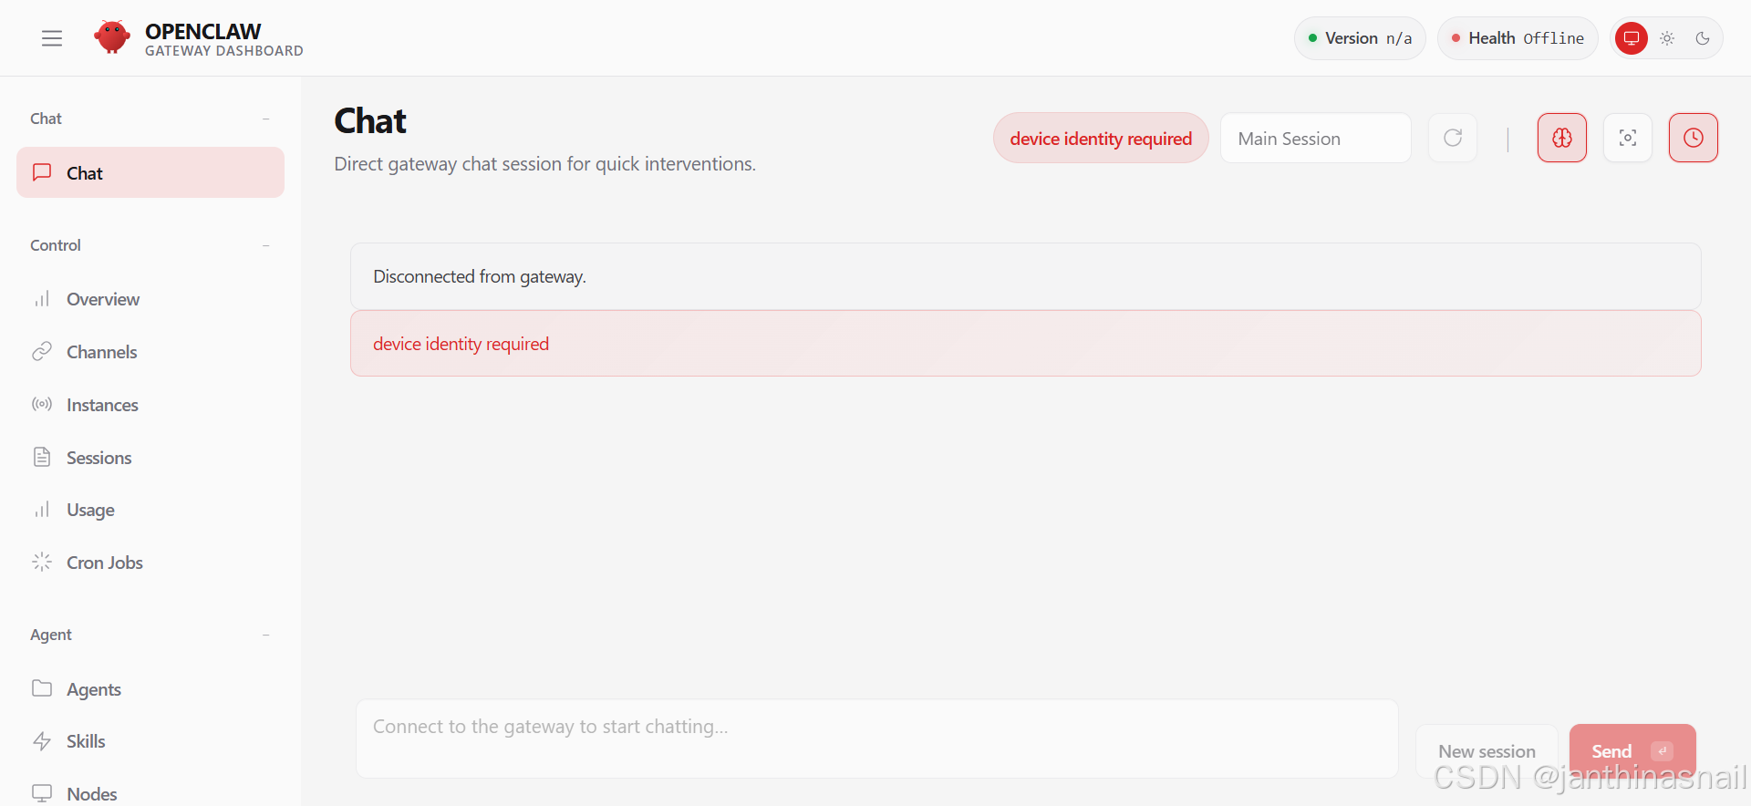This screenshot has width=1751, height=806.
Task: Click the Send button
Action: pos(1632,751)
